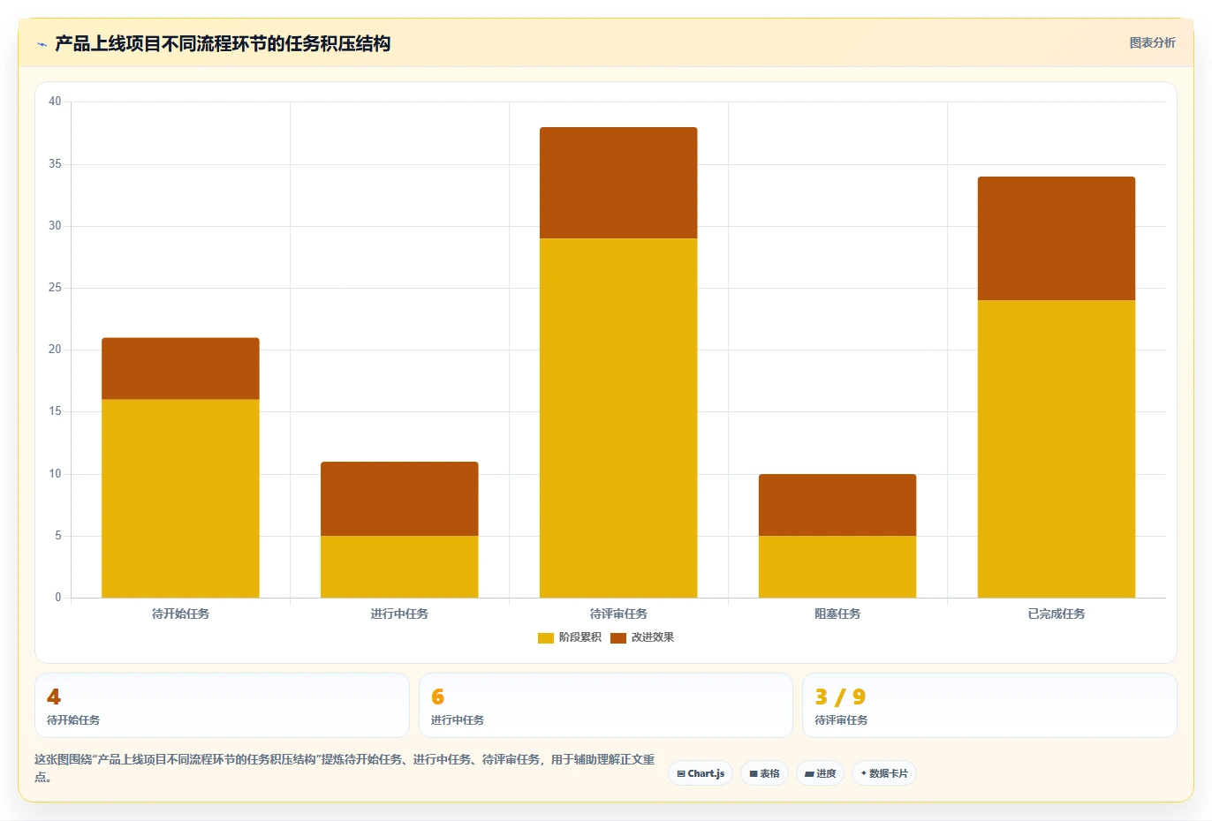Click the y-axis value 25
This screenshot has height=821, width=1212.
point(55,288)
